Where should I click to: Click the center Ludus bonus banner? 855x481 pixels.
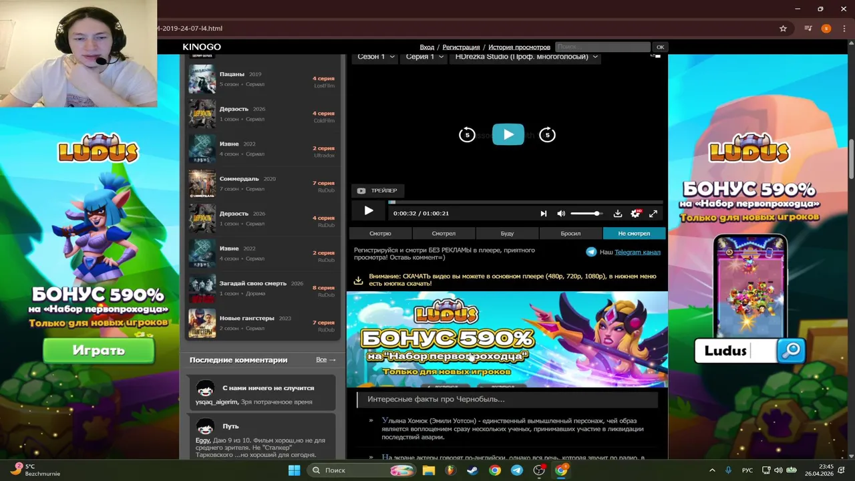507,339
